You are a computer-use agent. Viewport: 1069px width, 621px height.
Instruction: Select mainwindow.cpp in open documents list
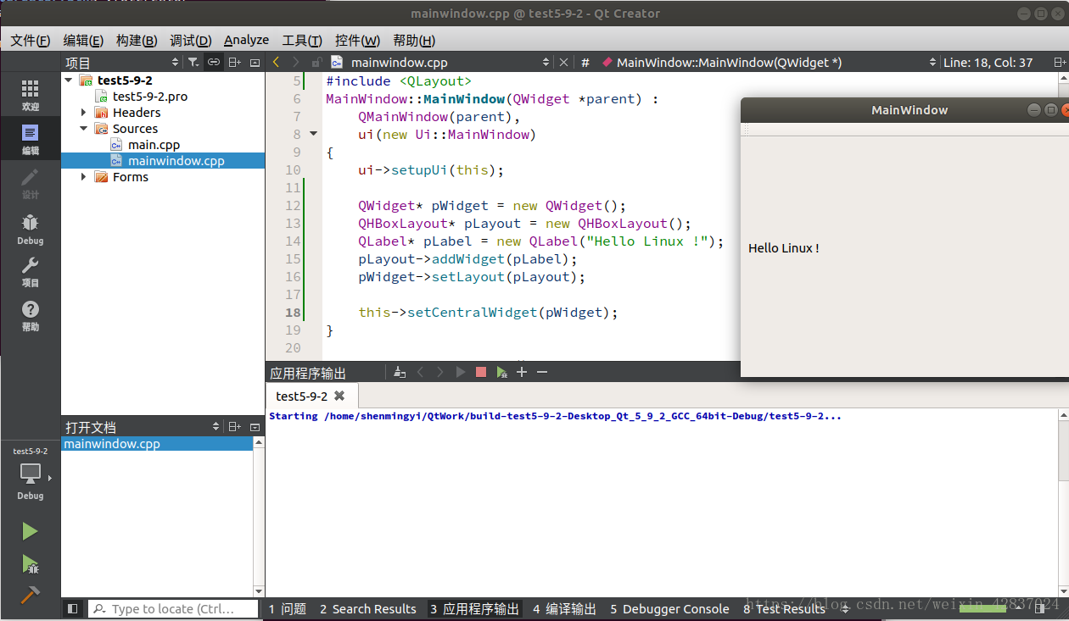coord(157,443)
